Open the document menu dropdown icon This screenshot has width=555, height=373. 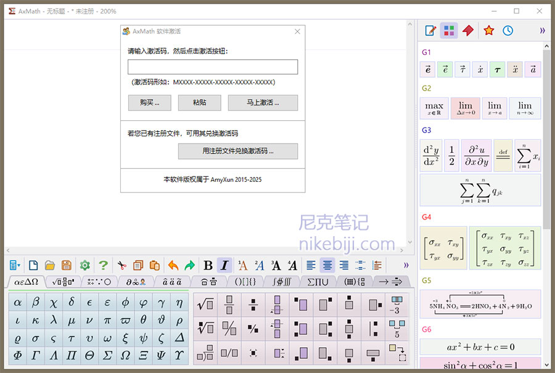tap(15, 265)
